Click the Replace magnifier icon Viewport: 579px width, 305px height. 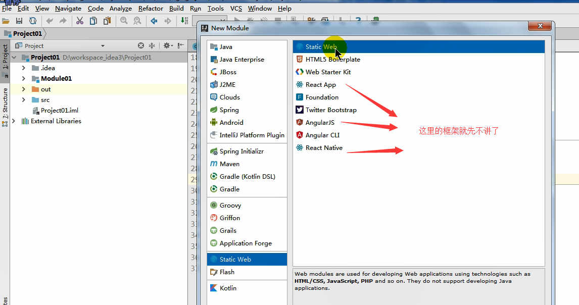point(137,21)
